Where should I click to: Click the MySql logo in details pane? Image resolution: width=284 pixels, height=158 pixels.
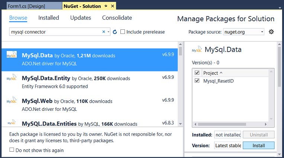[x=197, y=49]
